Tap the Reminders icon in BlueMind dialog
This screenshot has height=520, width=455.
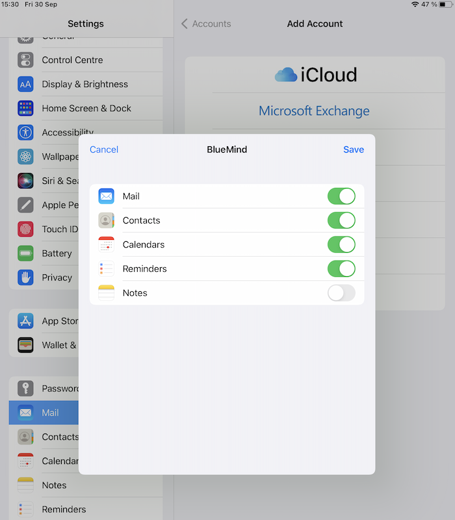tap(106, 268)
